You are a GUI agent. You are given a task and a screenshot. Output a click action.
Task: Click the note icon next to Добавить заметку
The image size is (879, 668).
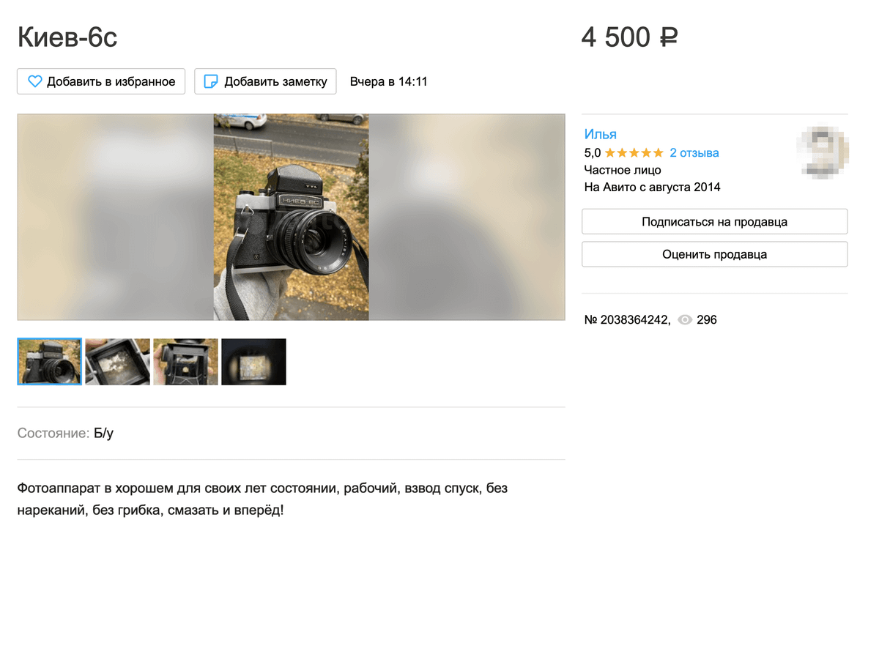pyautogui.click(x=211, y=81)
